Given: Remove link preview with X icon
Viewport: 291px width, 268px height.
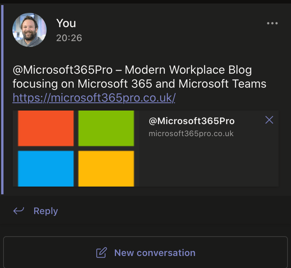Looking at the screenshot, I should 269,120.
